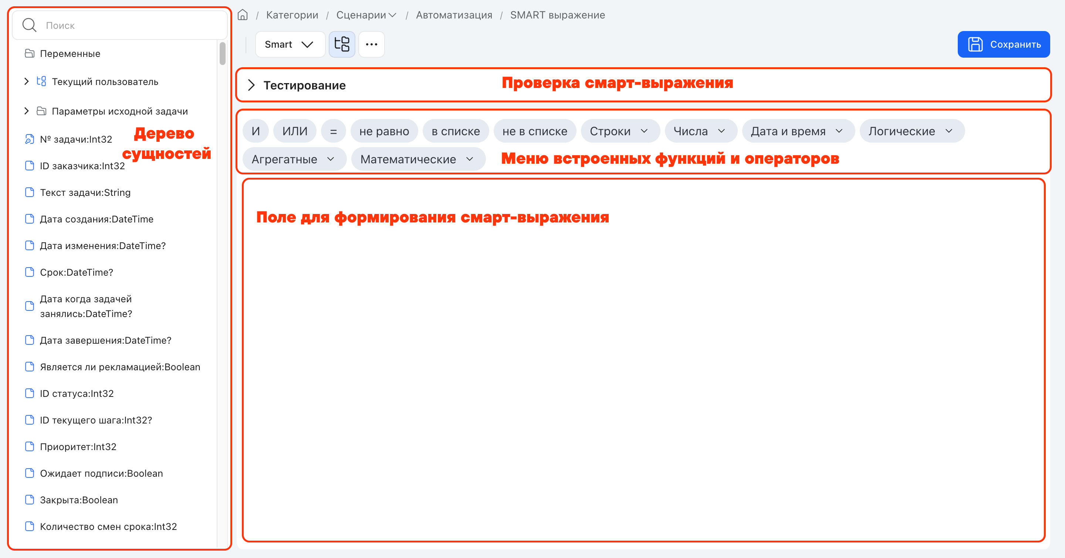The width and height of the screenshot is (1065, 558).
Task: Click the Параметры исходной задачи folder icon
Action: point(41,111)
